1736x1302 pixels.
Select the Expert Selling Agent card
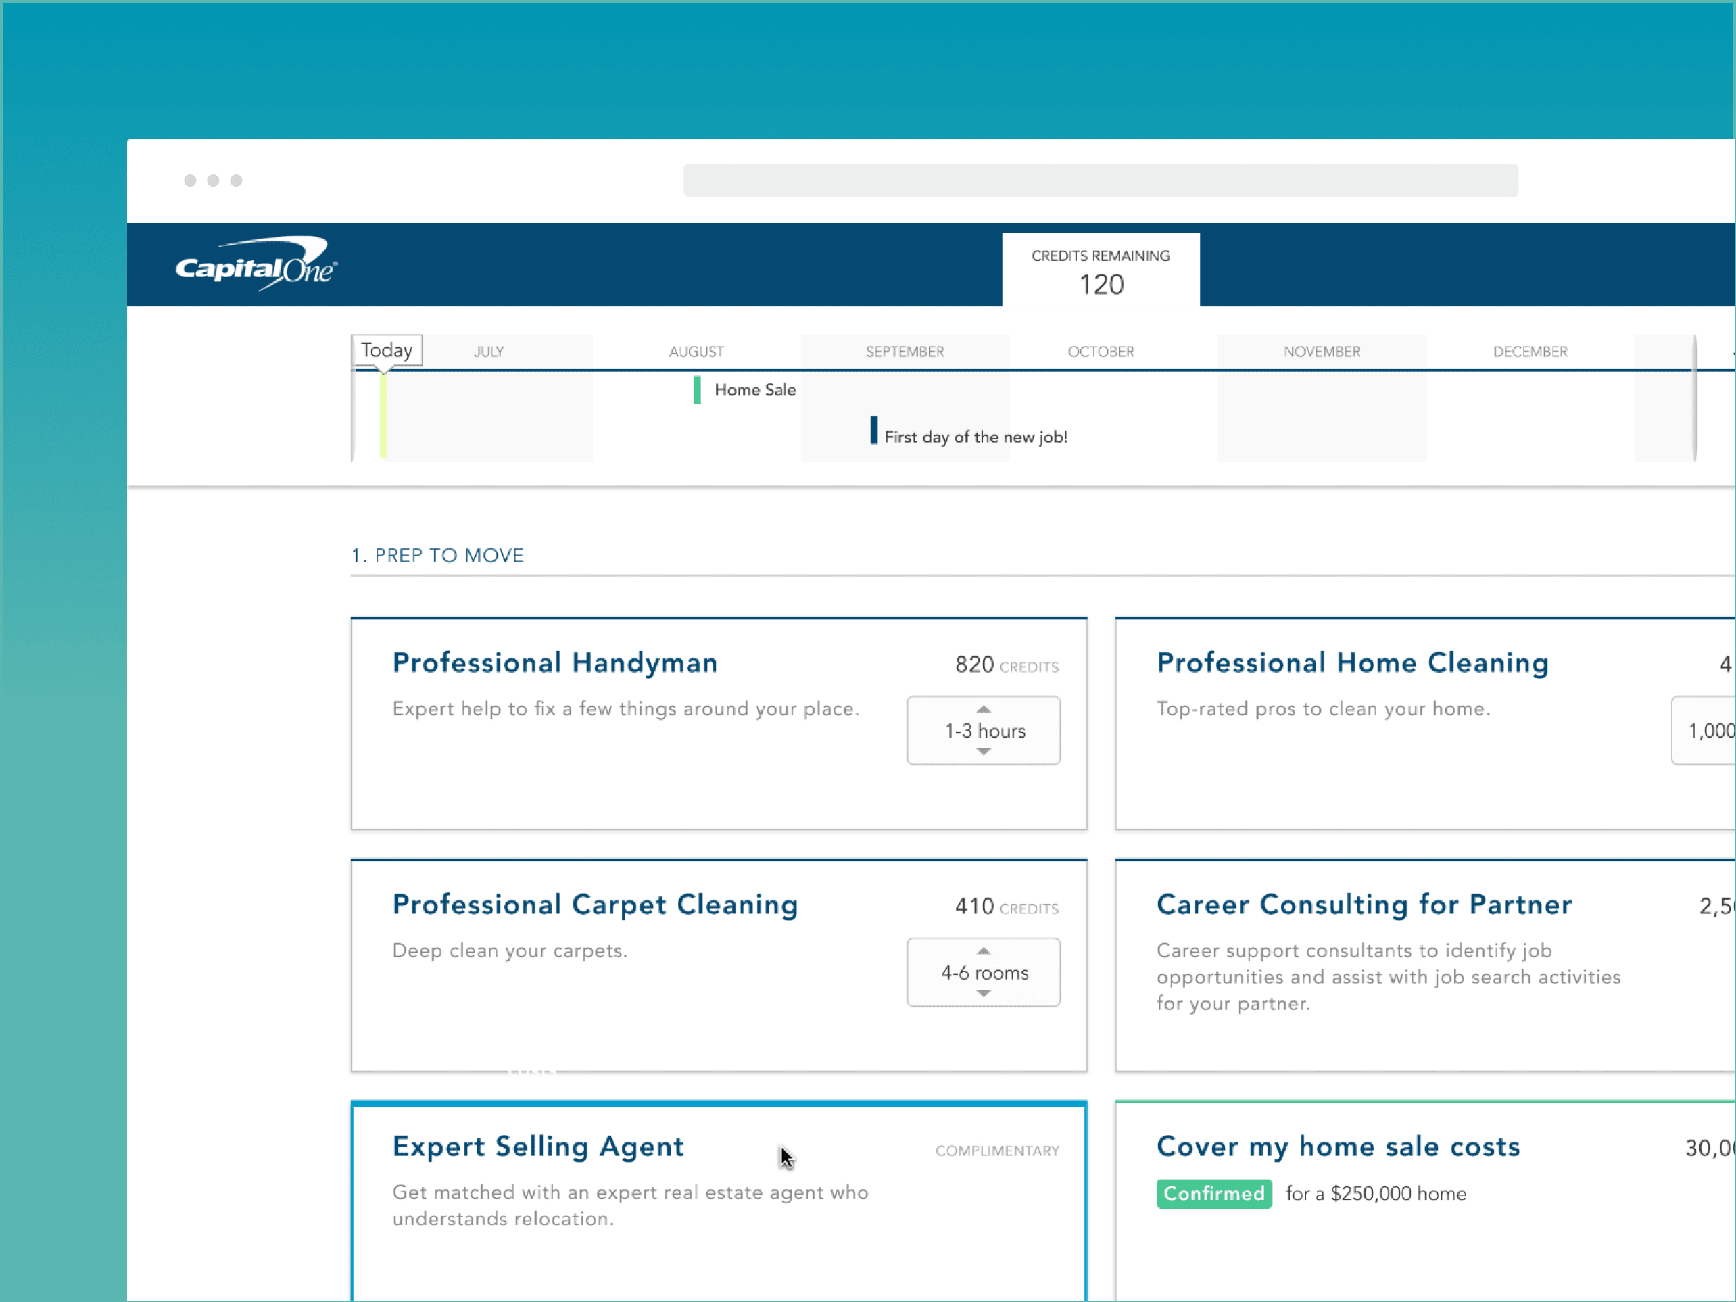click(537, 1146)
